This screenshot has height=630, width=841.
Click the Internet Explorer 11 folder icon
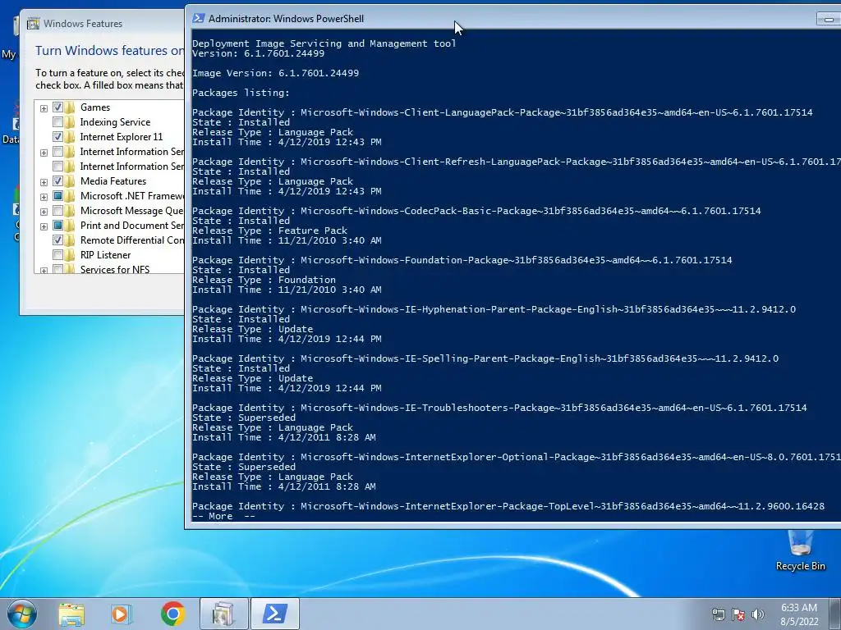70,137
